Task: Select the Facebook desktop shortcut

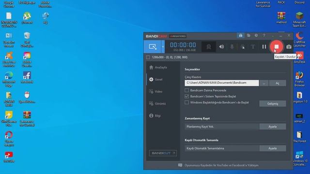Action: 27,77
